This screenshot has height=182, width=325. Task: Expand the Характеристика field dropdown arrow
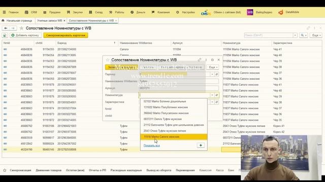click(212, 102)
